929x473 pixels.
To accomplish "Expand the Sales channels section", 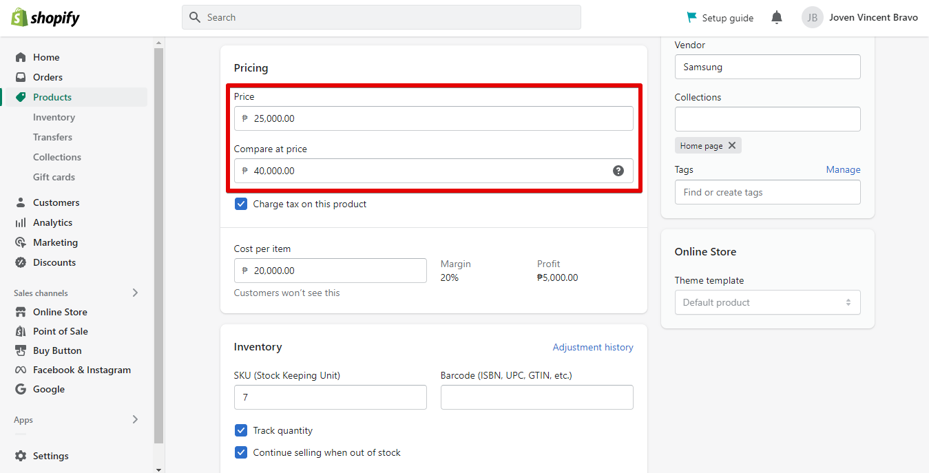I will (135, 293).
